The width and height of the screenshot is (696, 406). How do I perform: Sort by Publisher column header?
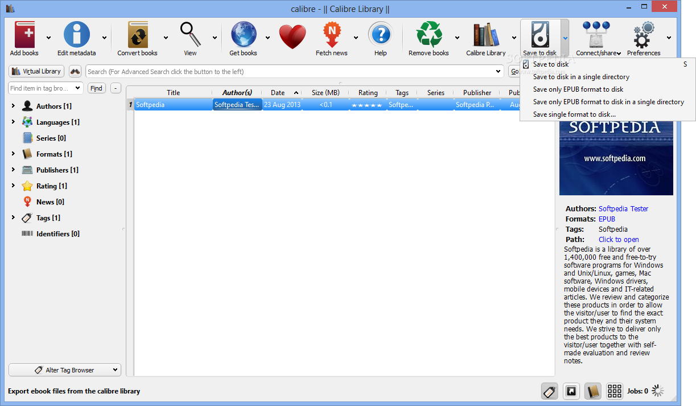[x=477, y=93]
